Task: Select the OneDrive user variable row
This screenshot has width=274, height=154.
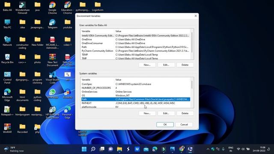Action: click(x=136, y=39)
